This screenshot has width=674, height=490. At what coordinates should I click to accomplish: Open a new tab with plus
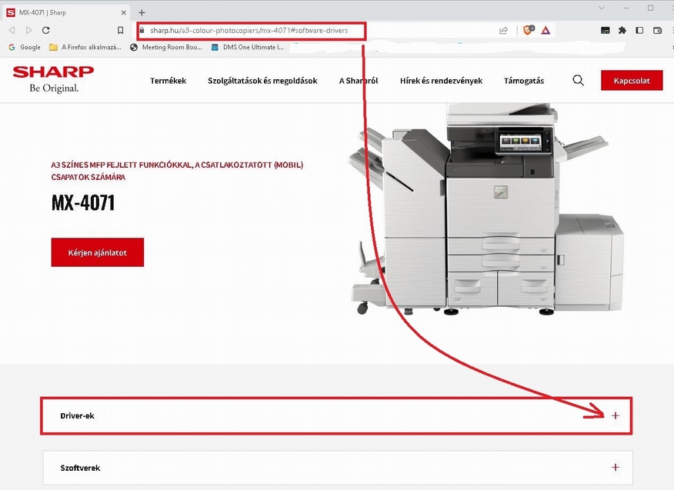pos(142,12)
